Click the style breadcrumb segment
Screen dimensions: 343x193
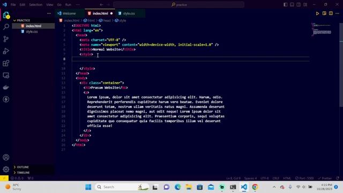point(123,20)
